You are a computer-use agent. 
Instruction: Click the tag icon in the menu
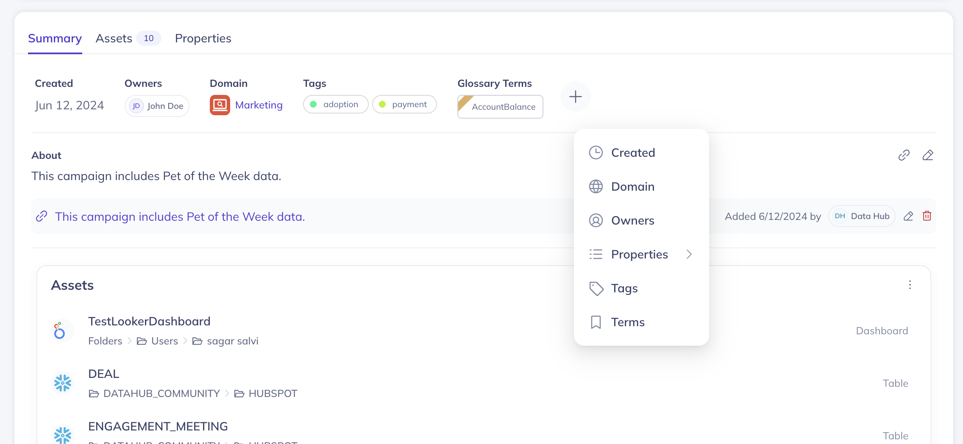[x=596, y=289]
